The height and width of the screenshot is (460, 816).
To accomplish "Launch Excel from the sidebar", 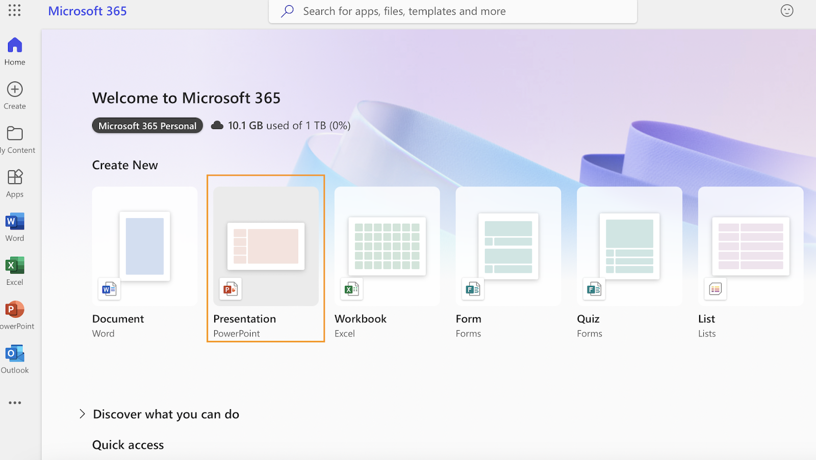I will [15, 272].
